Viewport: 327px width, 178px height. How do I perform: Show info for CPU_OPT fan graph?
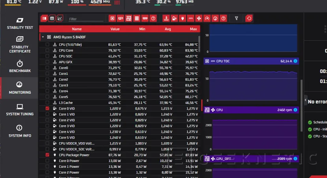295,159
